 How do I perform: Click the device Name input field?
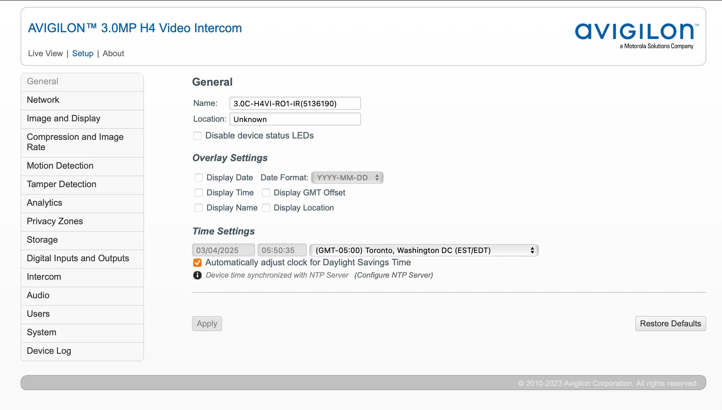pyautogui.click(x=295, y=103)
